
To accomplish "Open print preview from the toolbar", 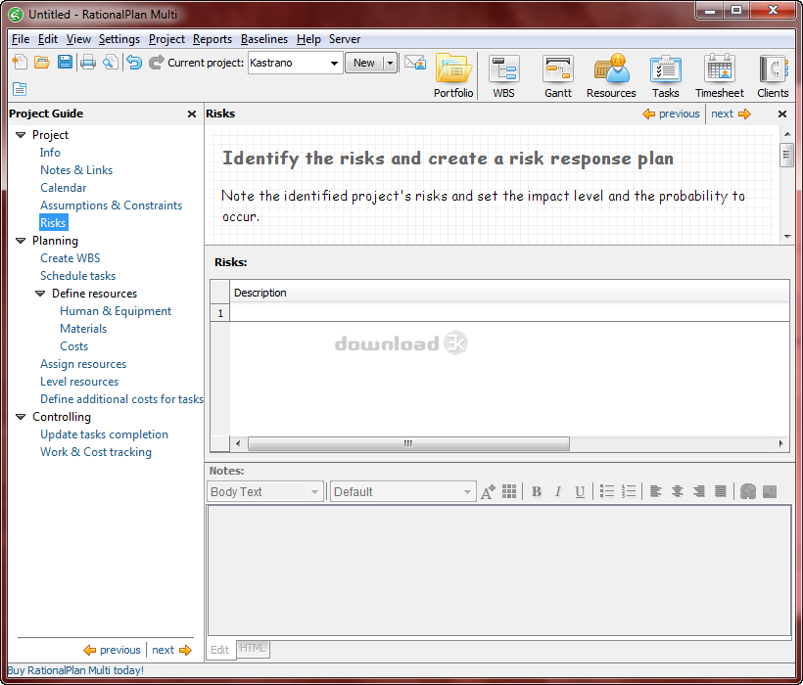I will click(110, 63).
